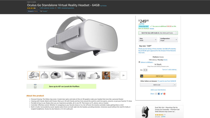Turn on 1-click ordering
Screen dimensions: 210x118
click(x=169, y=70)
